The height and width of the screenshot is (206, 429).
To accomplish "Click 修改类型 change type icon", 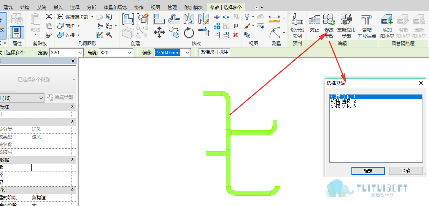I will 329,26.
